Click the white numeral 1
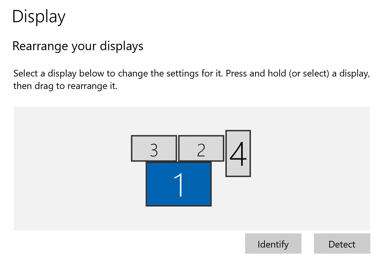The height and width of the screenshot is (265, 380). click(179, 185)
